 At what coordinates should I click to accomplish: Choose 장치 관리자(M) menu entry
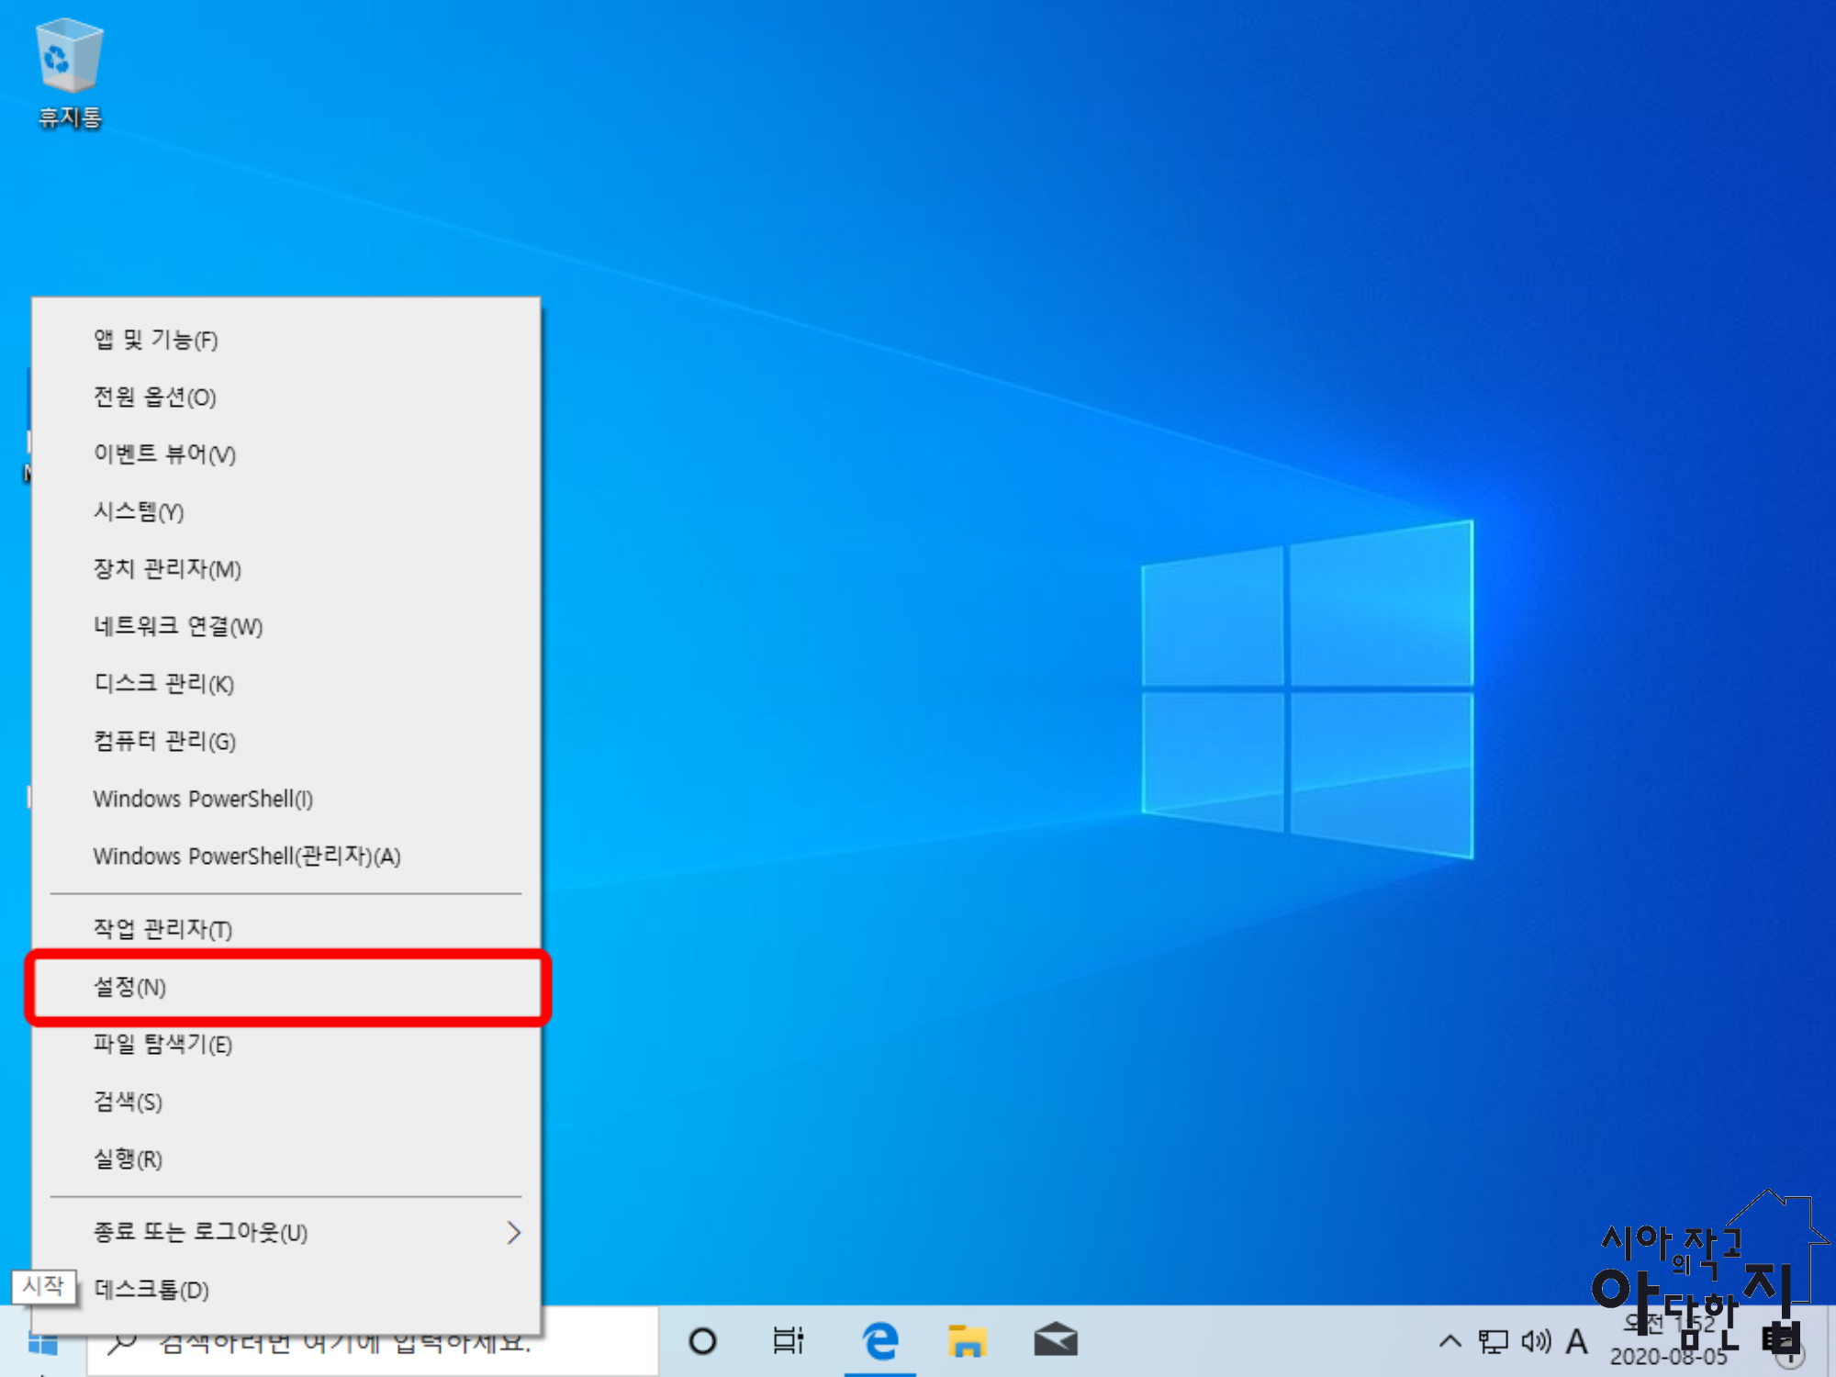tap(286, 569)
